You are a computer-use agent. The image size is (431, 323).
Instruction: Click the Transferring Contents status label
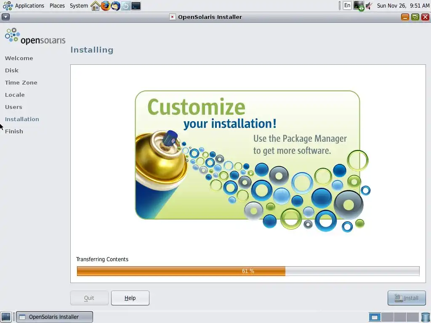pos(102,259)
